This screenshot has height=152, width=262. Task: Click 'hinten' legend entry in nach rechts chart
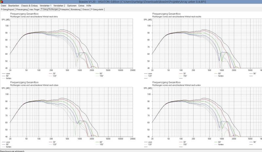pyautogui.click(x=219, y=76)
